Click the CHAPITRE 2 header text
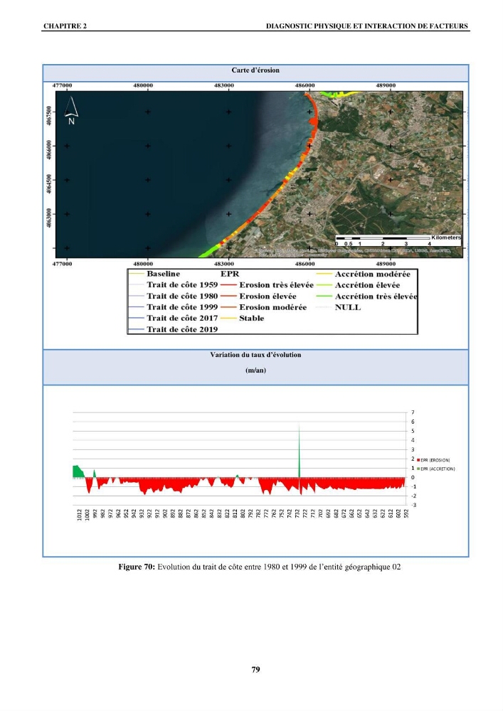 tap(65, 26)
